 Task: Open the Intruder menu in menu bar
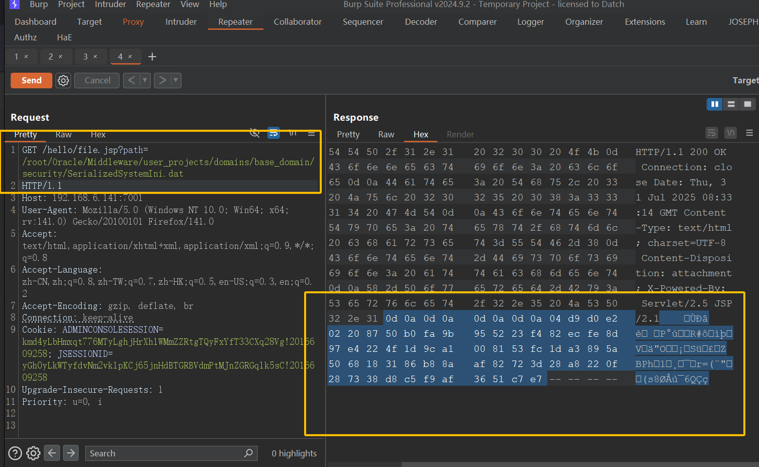point(110,4)
